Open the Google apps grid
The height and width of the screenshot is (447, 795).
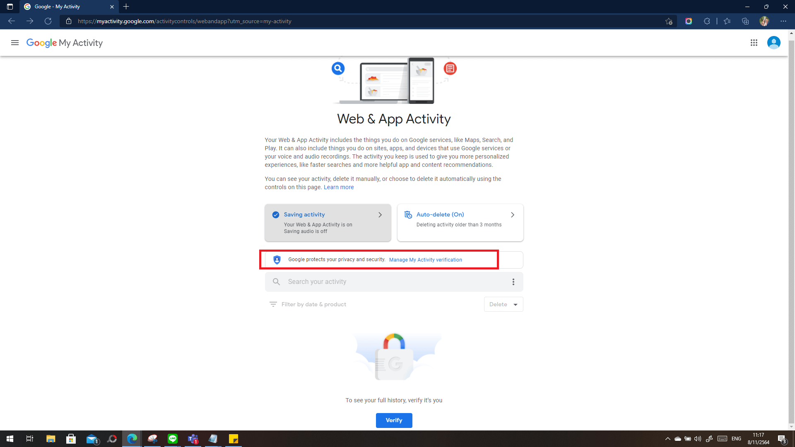(x=754, y=43)
